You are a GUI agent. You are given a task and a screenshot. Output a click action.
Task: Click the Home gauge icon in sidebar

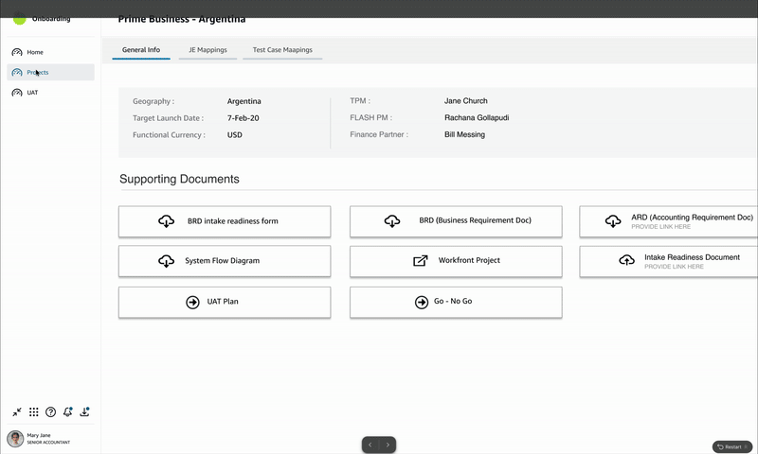point(17,52)
